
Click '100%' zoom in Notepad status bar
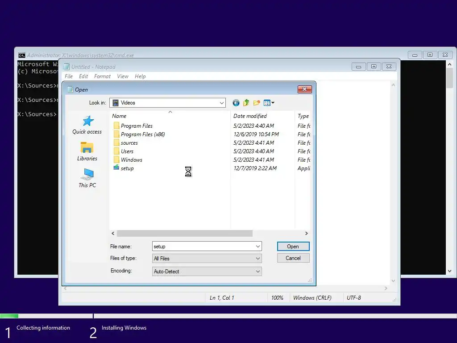point(277,298)
